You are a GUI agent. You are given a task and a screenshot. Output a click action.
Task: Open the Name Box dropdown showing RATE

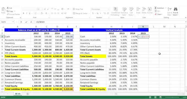tap(13, 22)
